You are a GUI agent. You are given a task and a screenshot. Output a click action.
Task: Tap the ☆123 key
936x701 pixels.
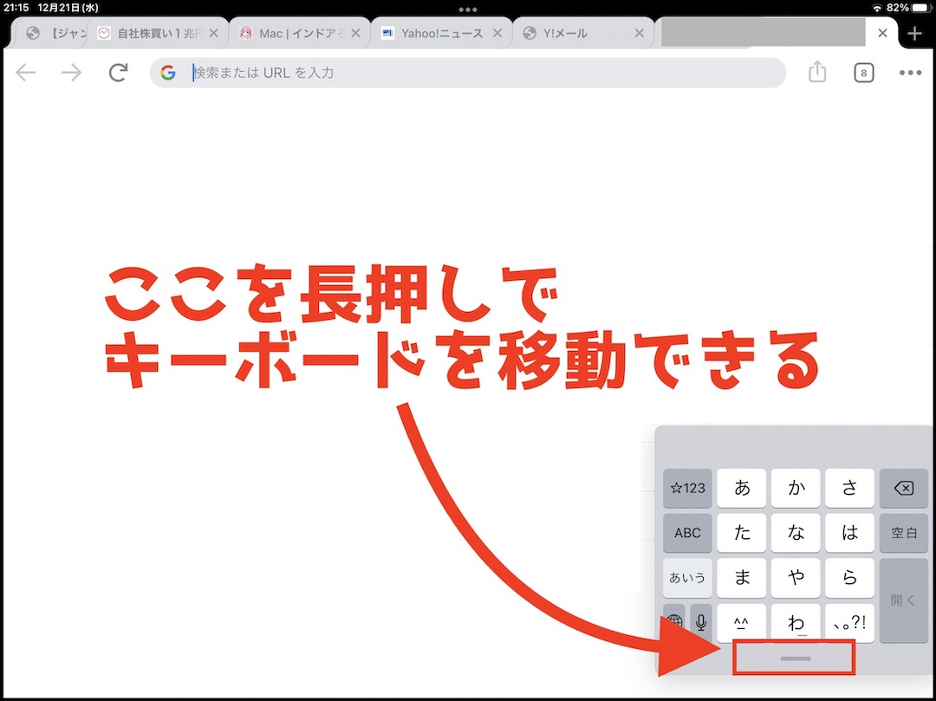tap(687, 488)
